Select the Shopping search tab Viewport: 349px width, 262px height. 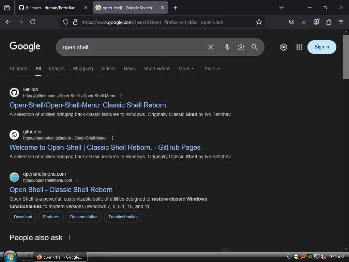tap(83, 69)
